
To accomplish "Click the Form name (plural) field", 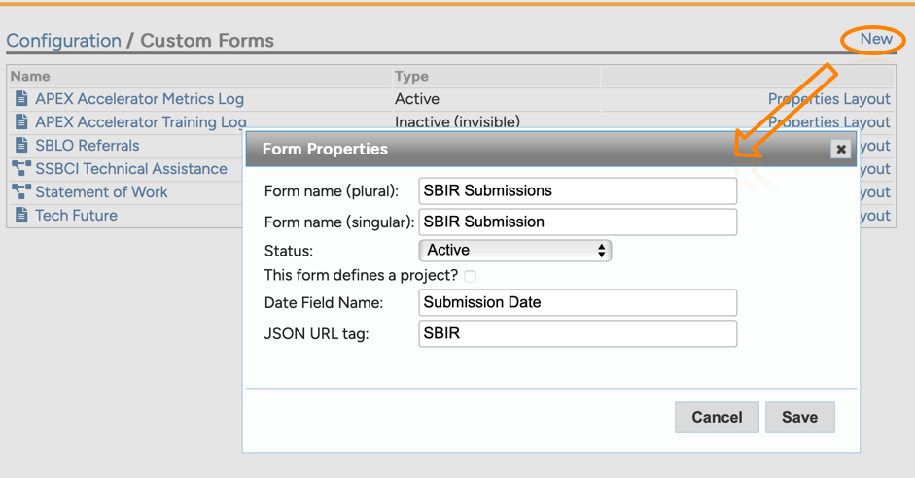I will (578, 191).
